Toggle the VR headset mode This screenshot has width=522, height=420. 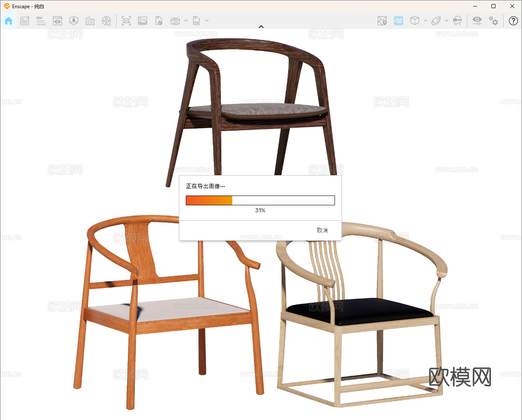click(458, 21)
